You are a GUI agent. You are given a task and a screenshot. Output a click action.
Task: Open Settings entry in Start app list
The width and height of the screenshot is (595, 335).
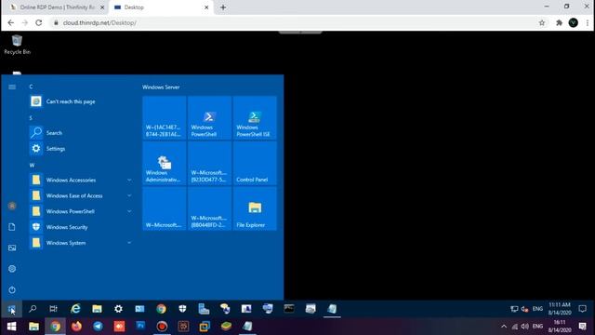pos(81,149)
